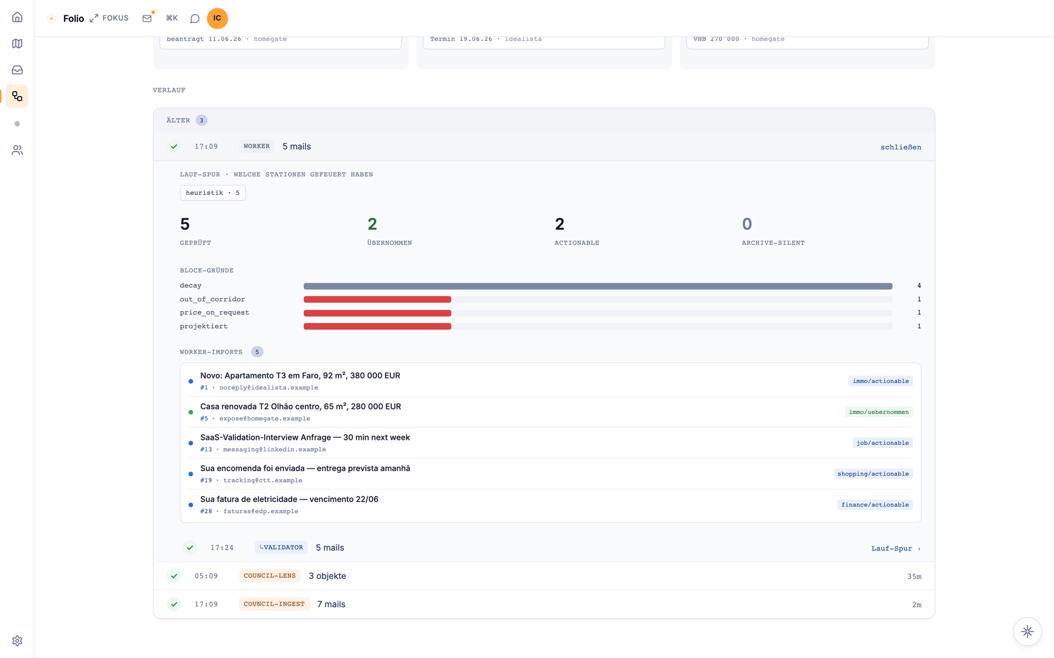
Task: Open the chat bubble icon
Action: pyautogui.click(x=194, y=19)
